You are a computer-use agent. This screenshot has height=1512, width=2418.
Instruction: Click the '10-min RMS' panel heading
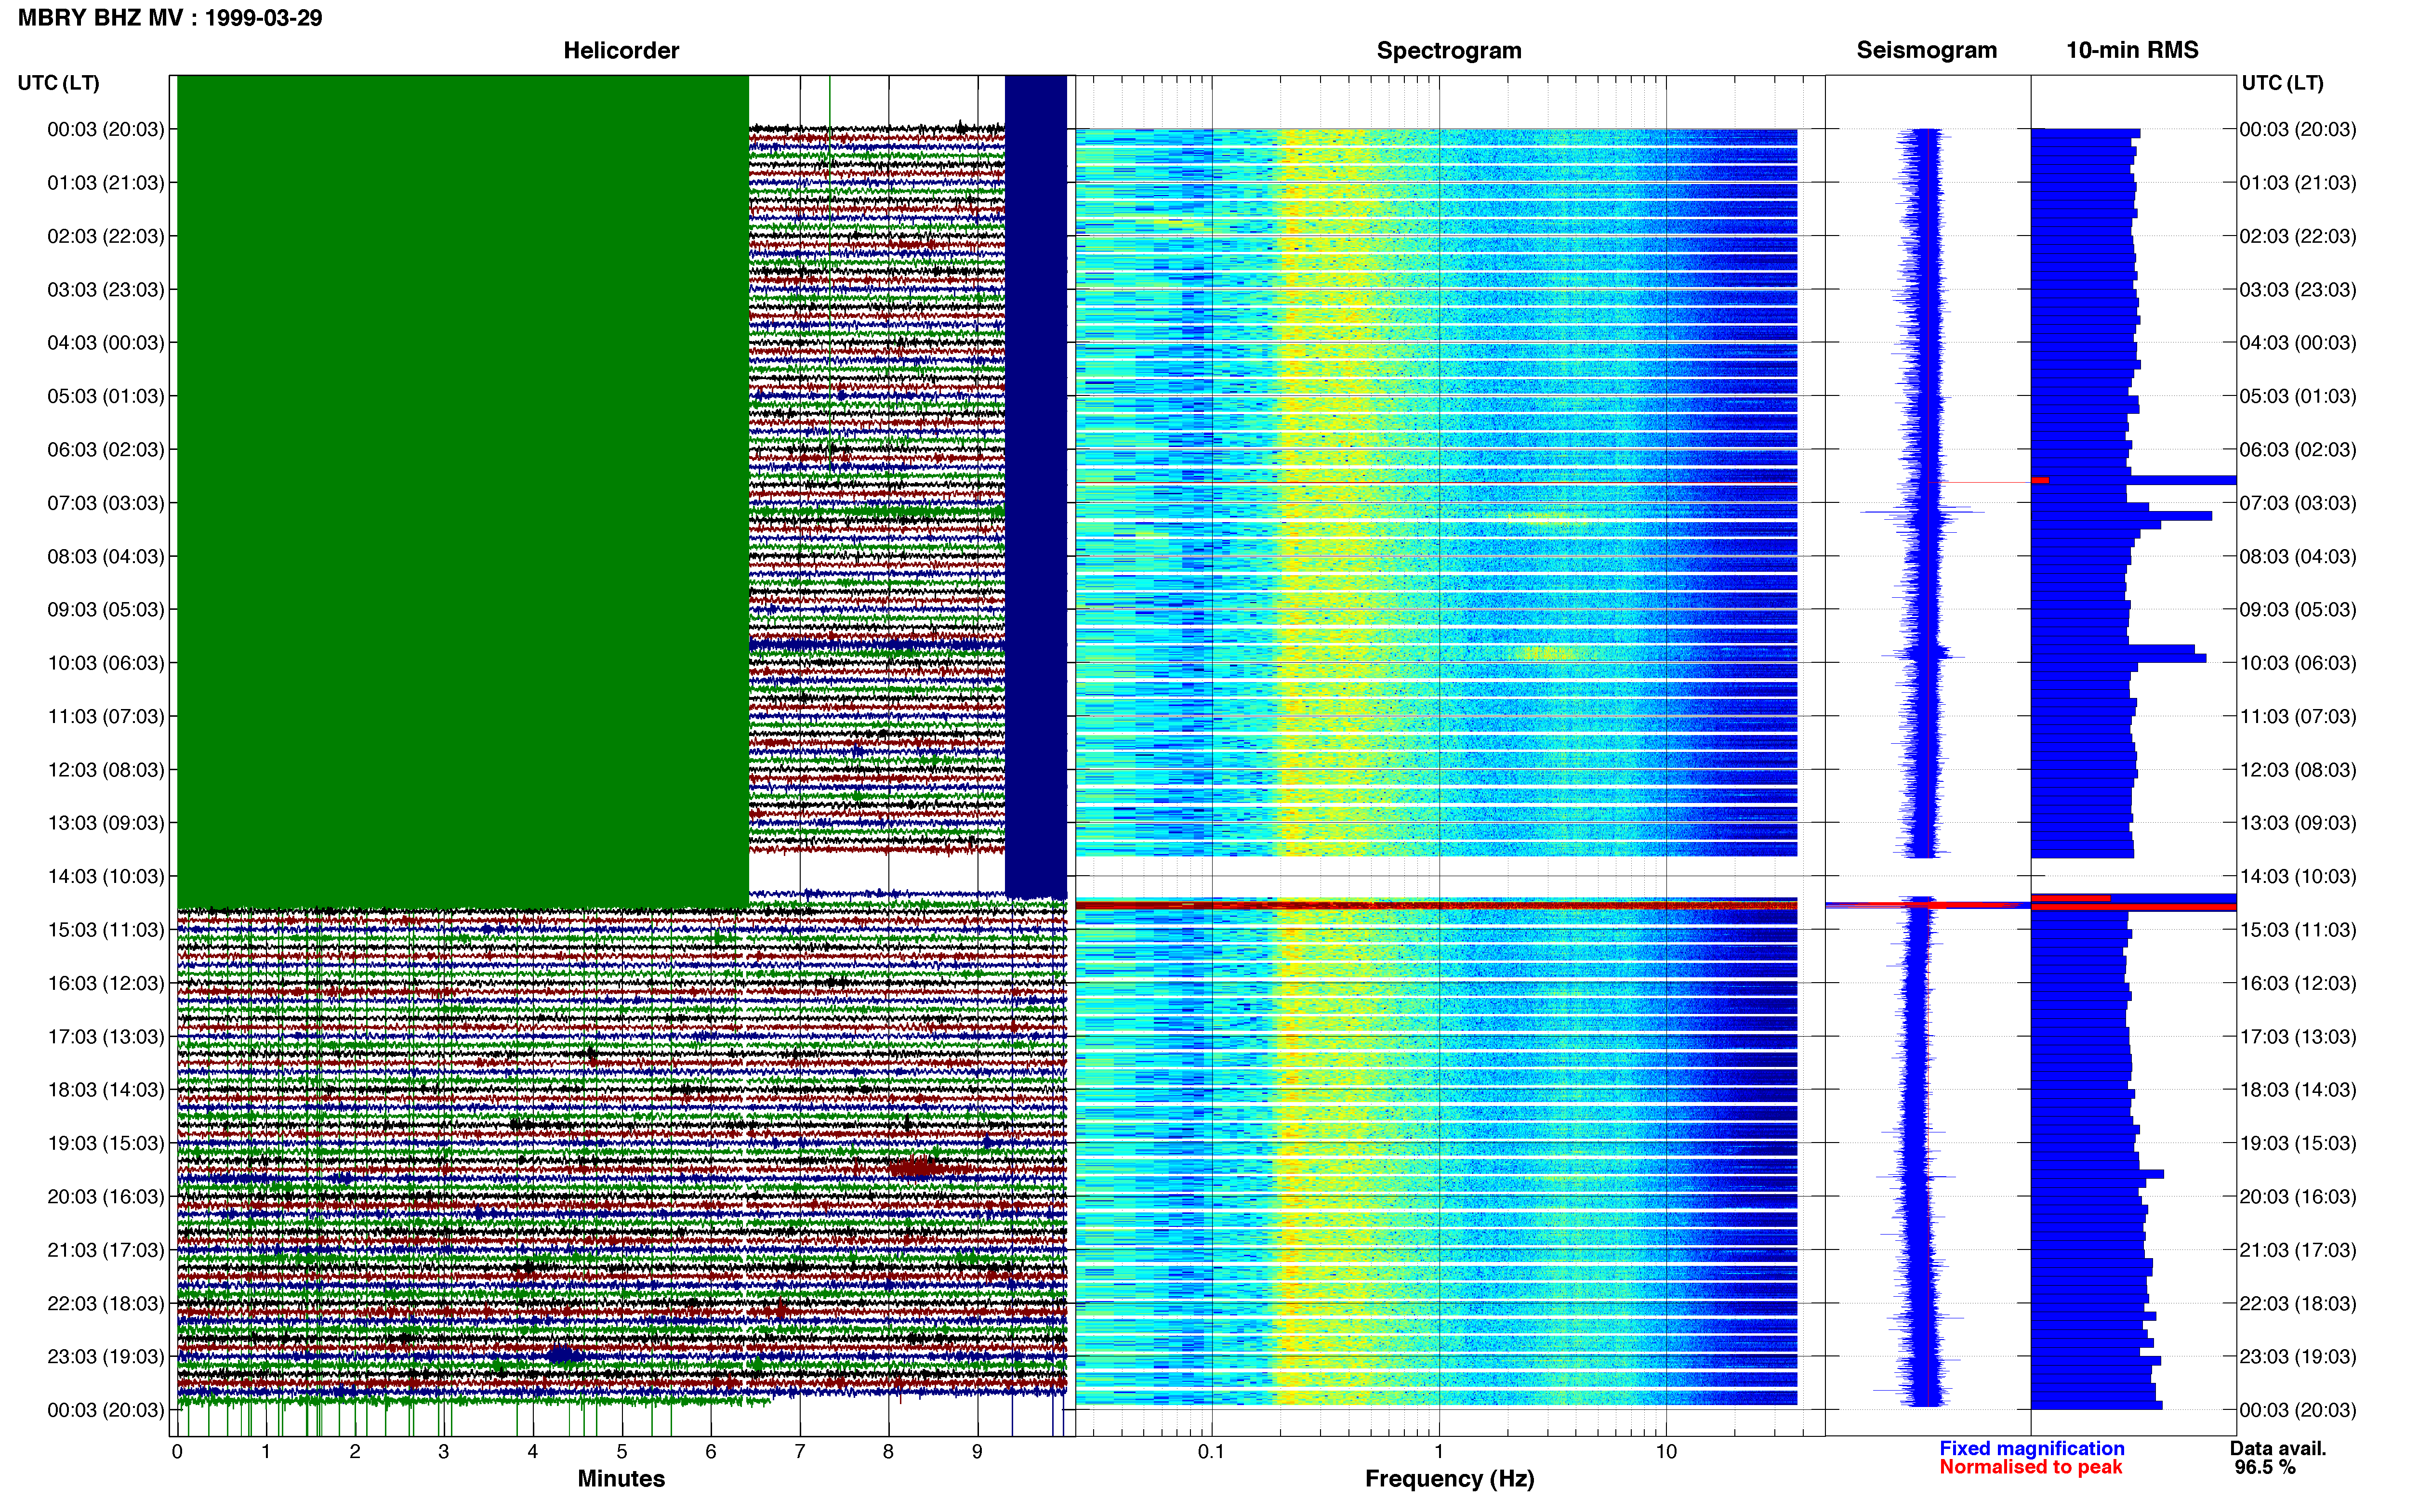click(2132, 50)
